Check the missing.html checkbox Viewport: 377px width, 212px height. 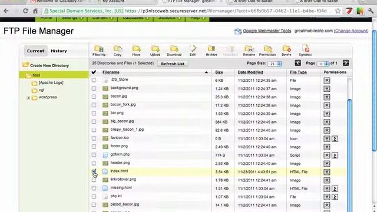(94, 188)
